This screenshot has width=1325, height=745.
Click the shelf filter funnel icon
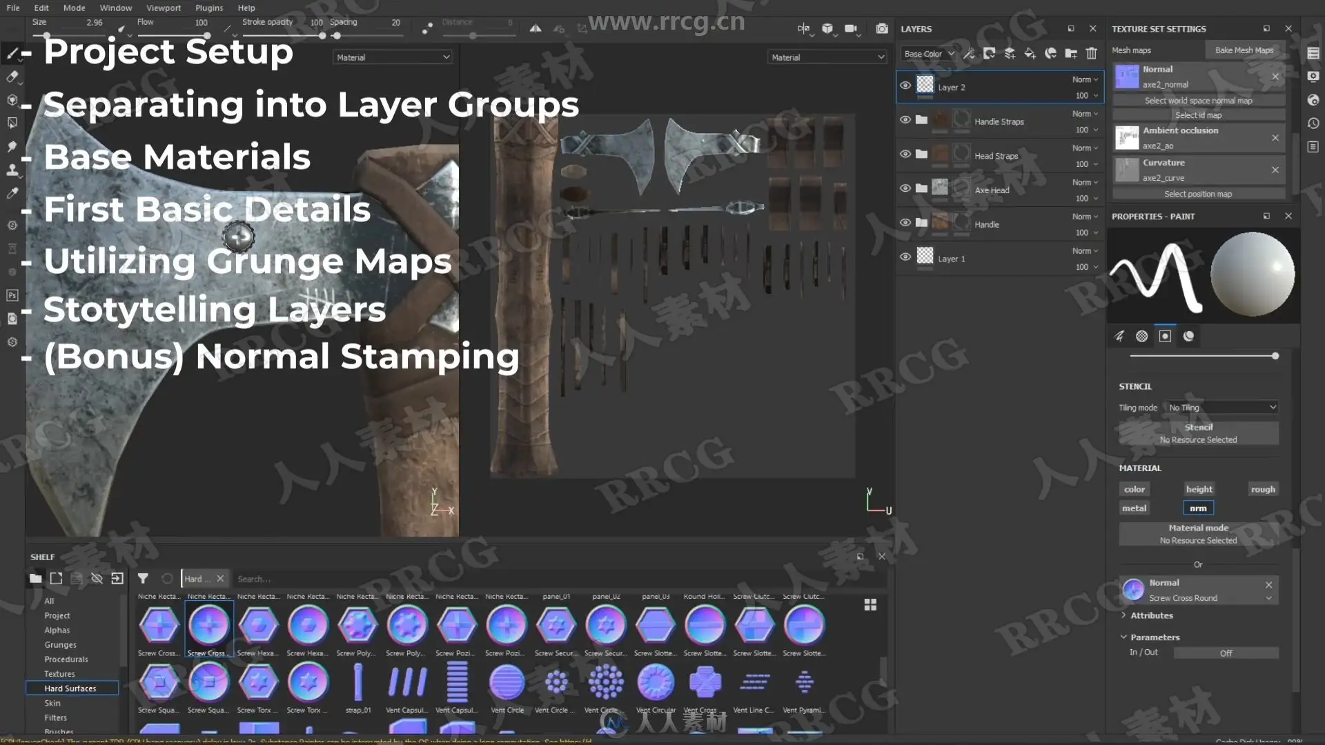[x=143, y=579]
